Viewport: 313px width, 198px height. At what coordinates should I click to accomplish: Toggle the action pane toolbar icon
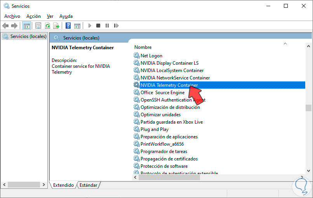click(x=77, y=26)
